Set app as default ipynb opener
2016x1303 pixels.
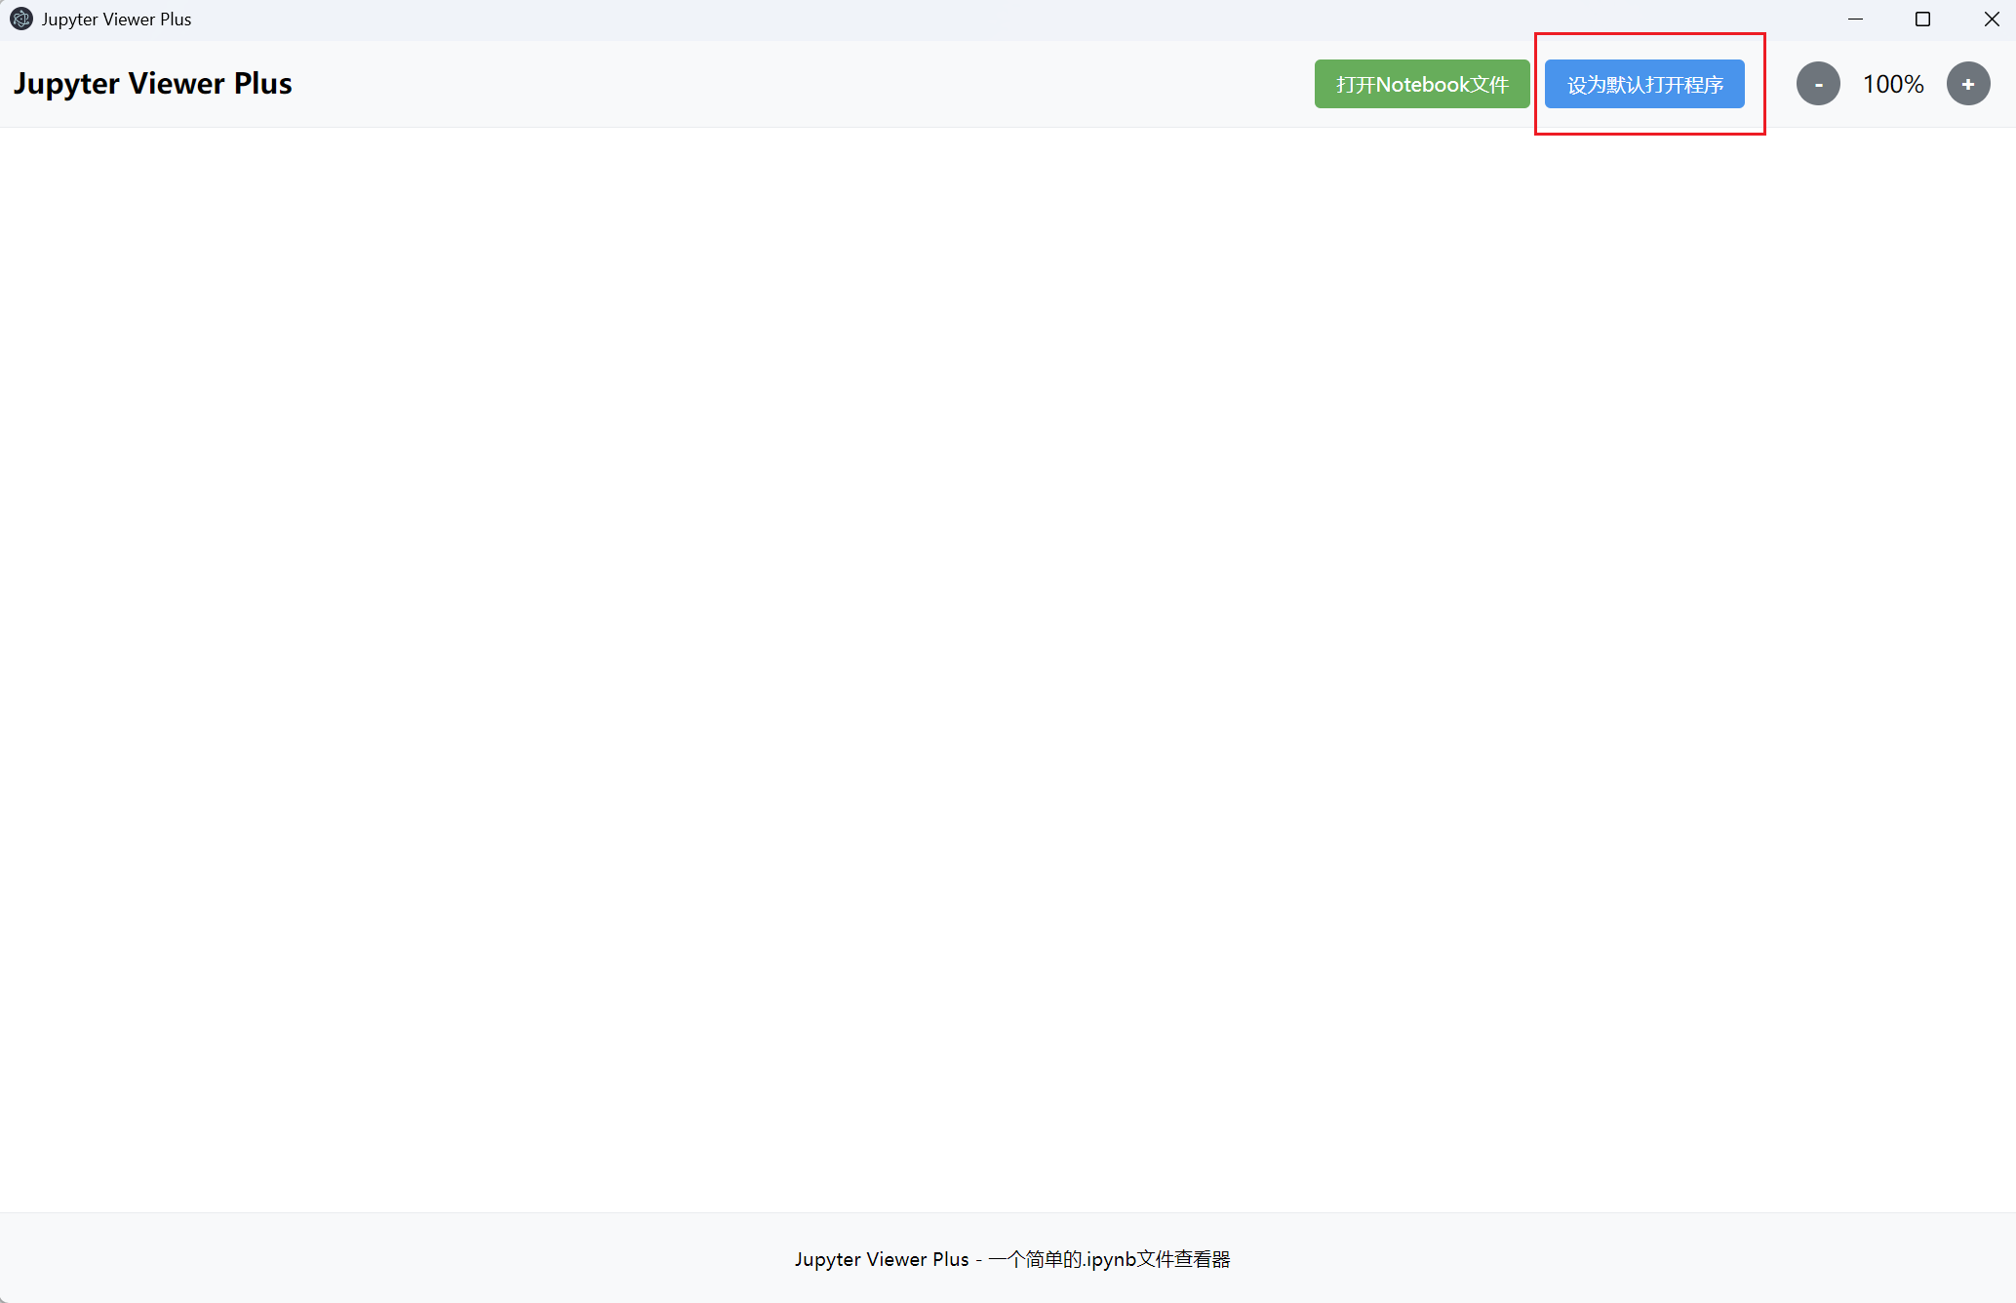(1644, 84)
